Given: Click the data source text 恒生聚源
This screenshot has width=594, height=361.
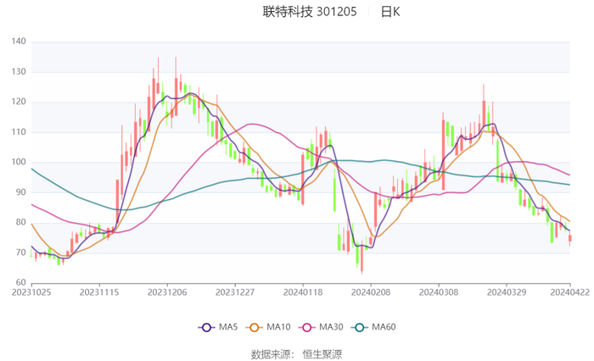Looking at the screenshot, I should 322,353.
